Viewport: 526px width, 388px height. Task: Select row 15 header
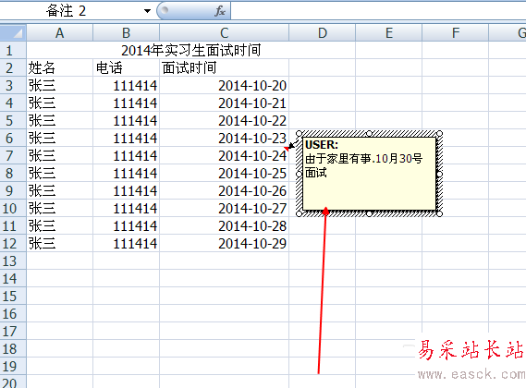13,297
